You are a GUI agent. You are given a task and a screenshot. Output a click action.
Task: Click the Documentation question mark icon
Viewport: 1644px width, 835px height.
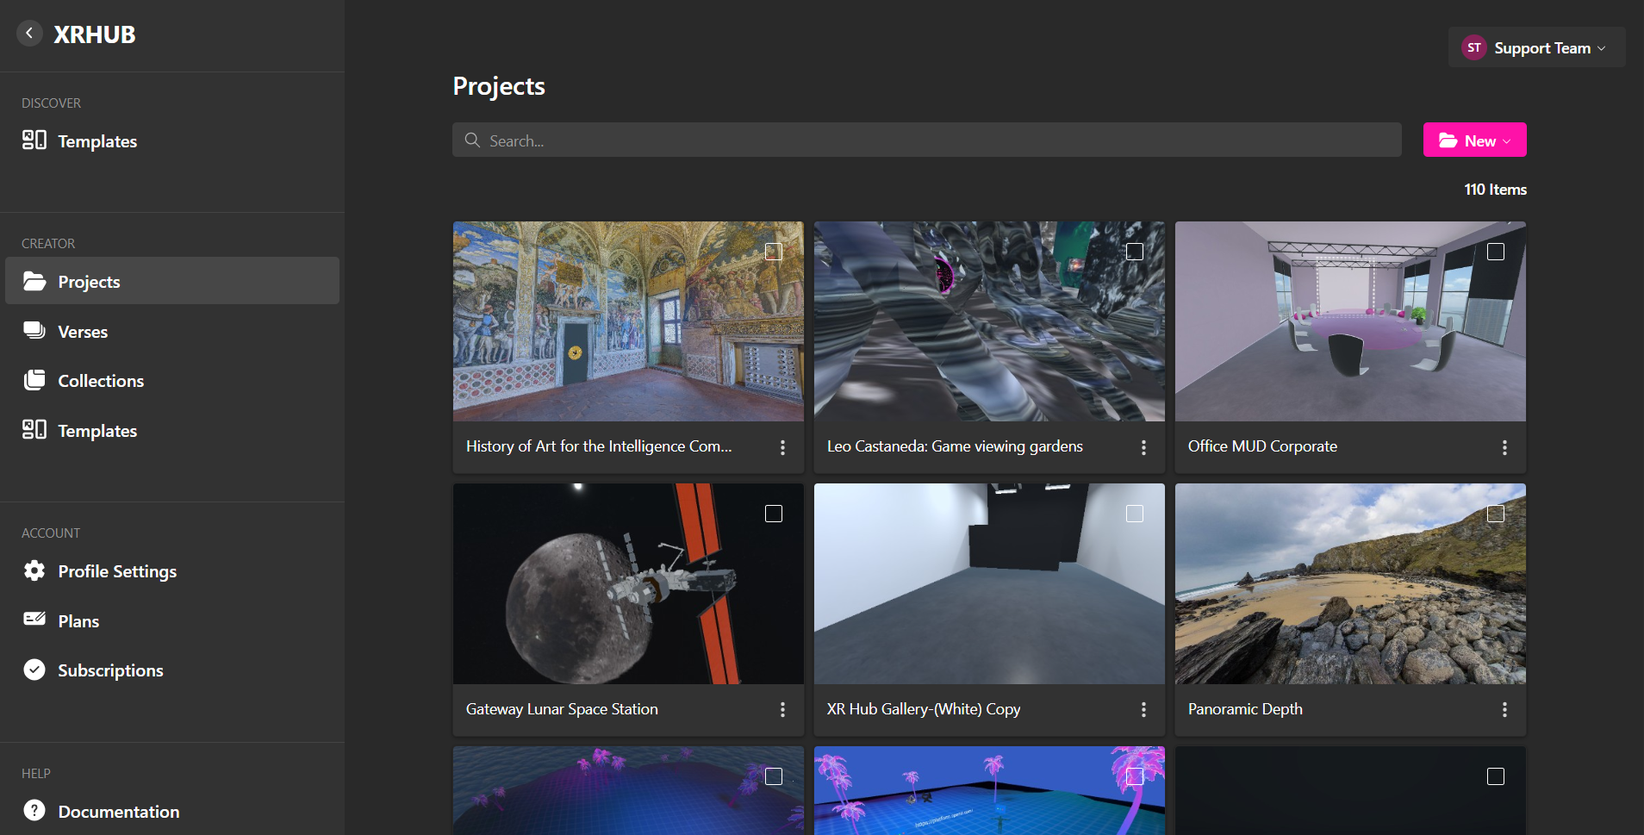(34, 811)
